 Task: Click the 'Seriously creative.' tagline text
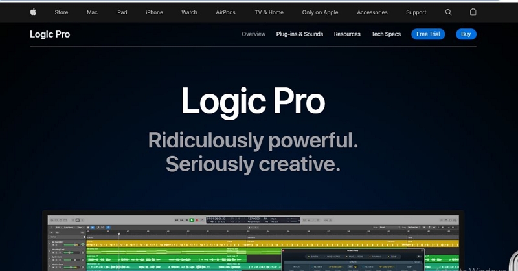(253, 164)
